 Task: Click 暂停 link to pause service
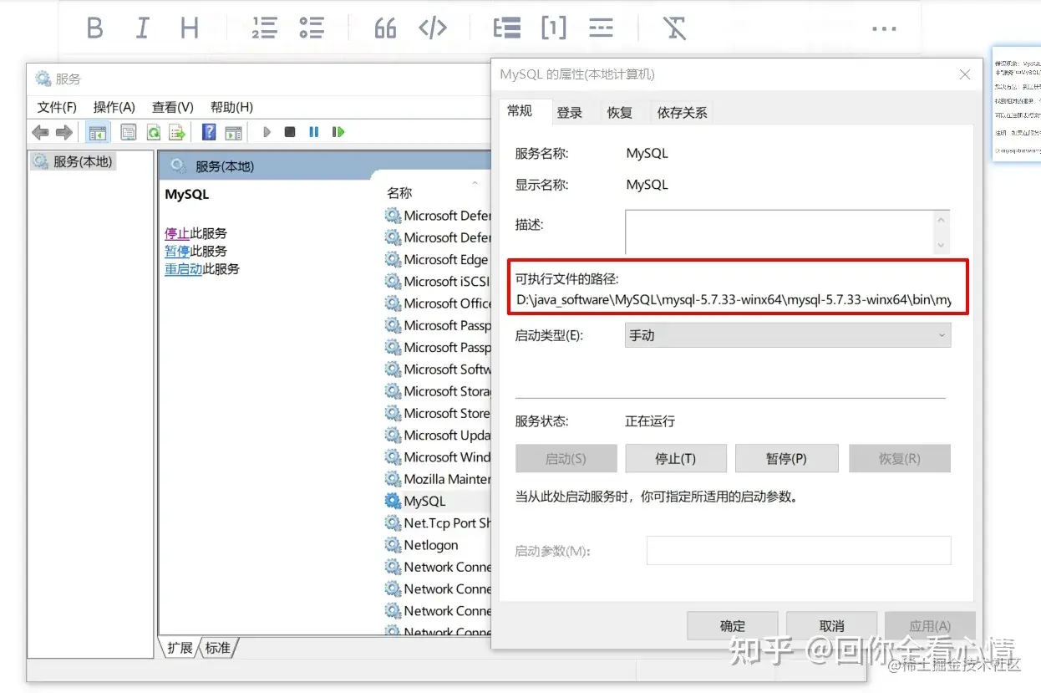[x=177, y=251]
